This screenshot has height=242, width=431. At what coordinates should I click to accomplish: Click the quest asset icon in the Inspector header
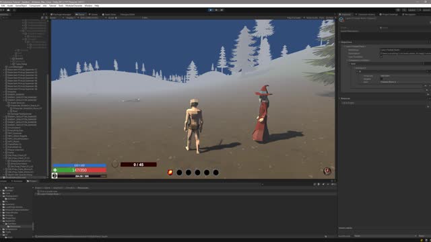pos(341,19)
